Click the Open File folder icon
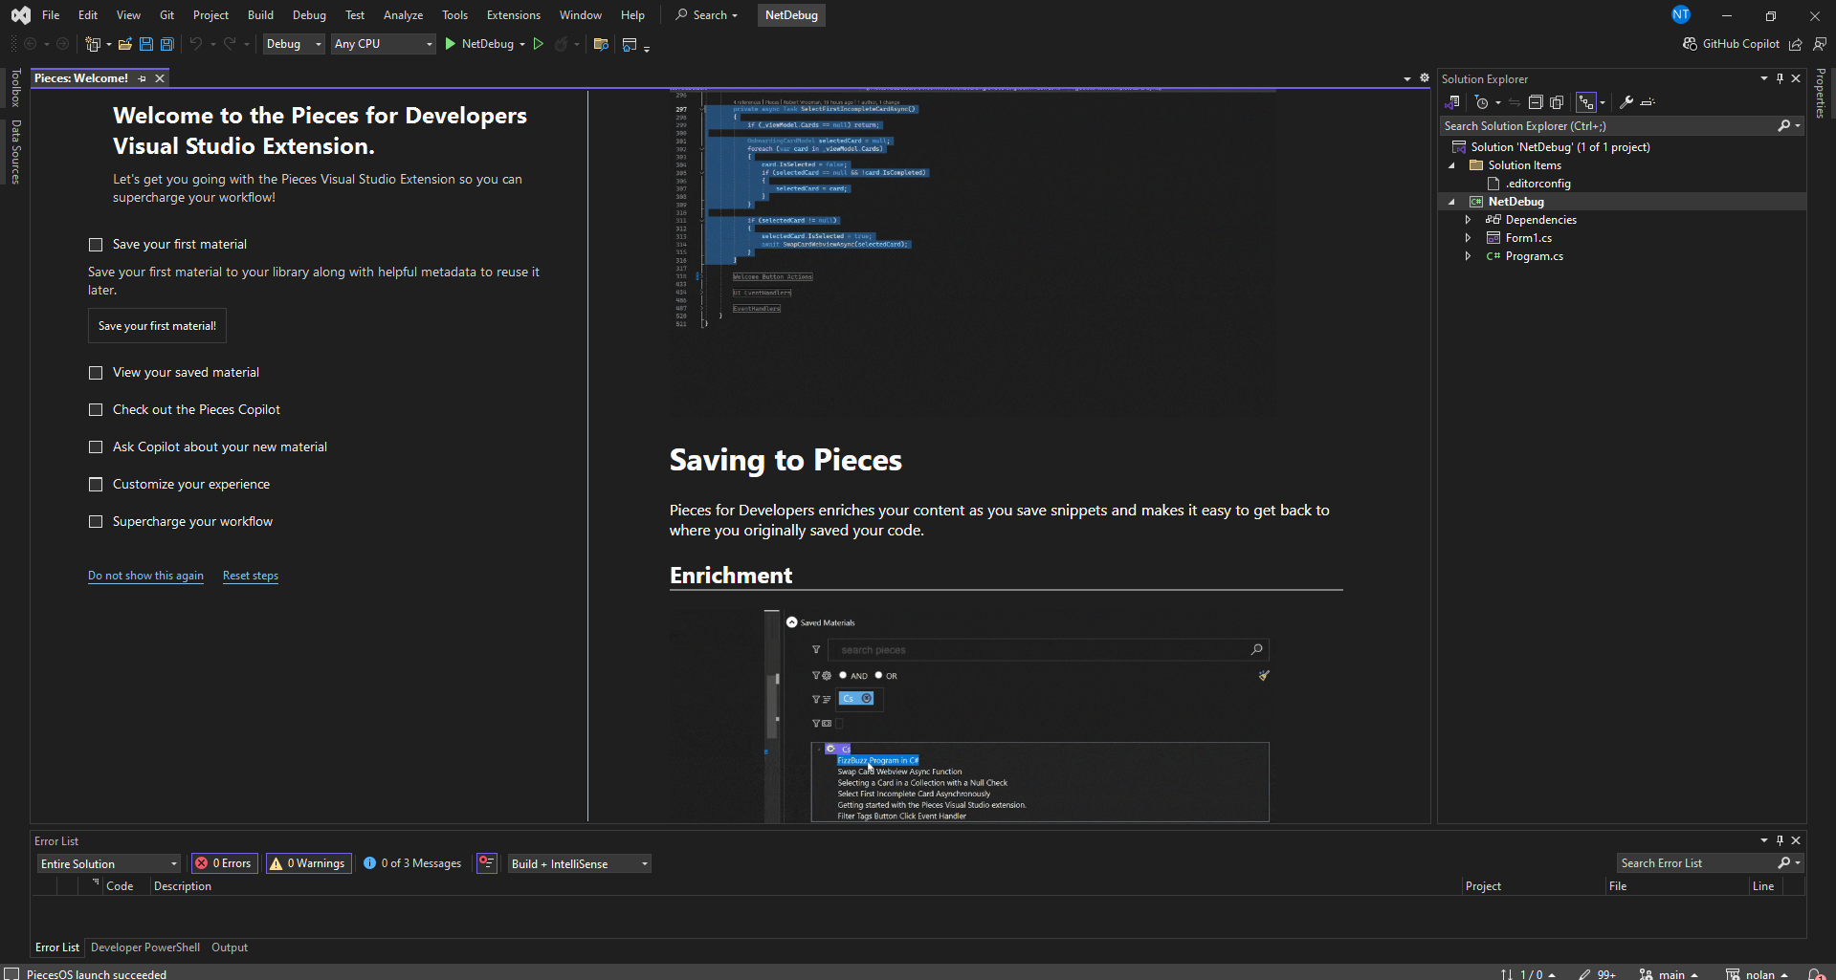 click(124, 44)
